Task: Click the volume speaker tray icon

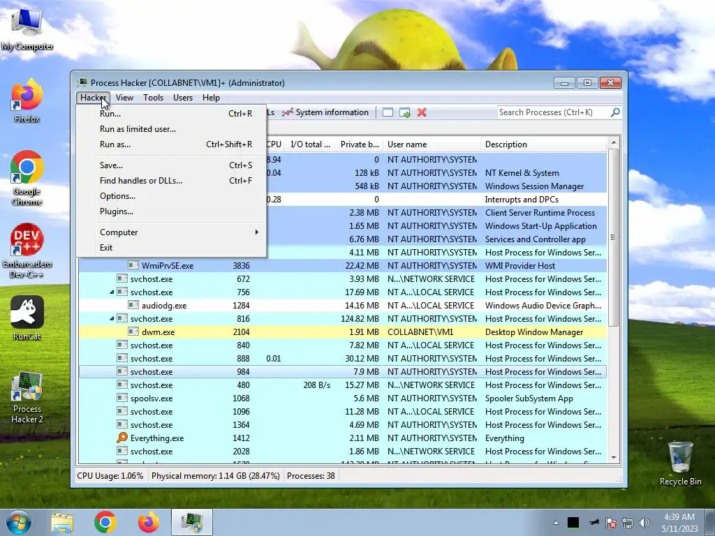Action: (644, 522)
